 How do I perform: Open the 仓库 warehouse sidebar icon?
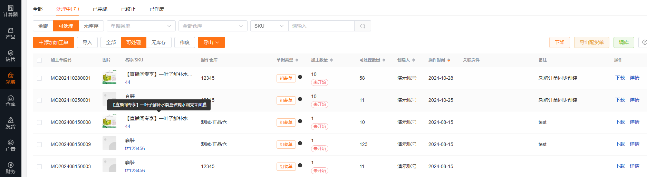[10, 100]
